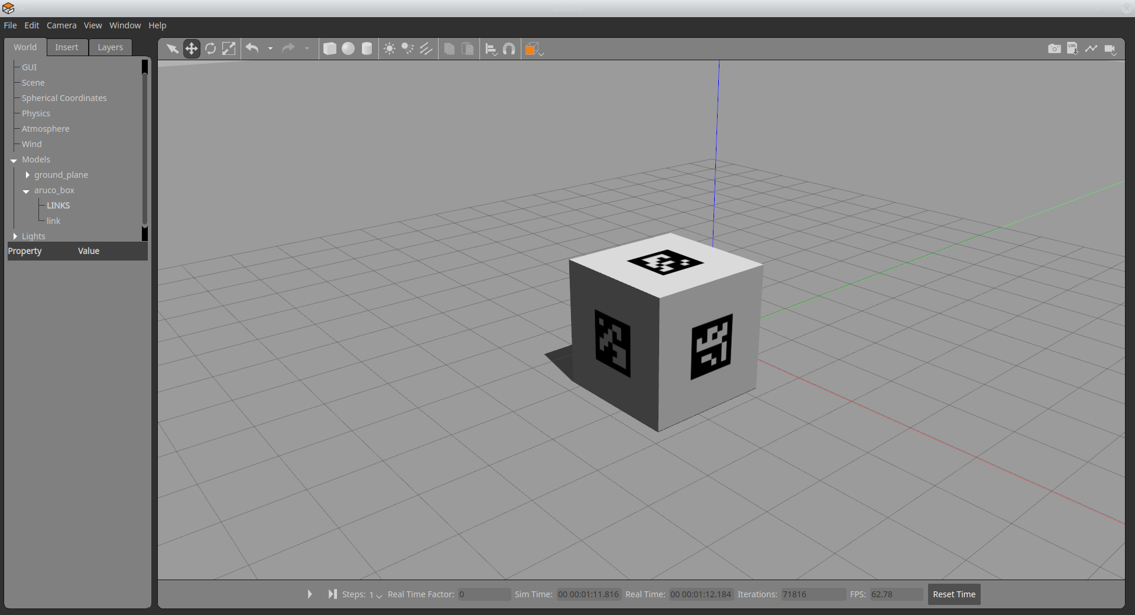Select Scene in the world tree
This screenshot has height=615, width=1135.
pyautogui.click(x=33, y=83)
